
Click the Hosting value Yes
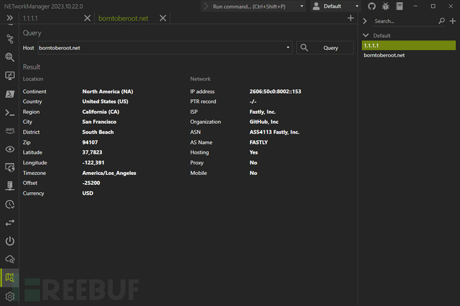click(x=253, y=152)
